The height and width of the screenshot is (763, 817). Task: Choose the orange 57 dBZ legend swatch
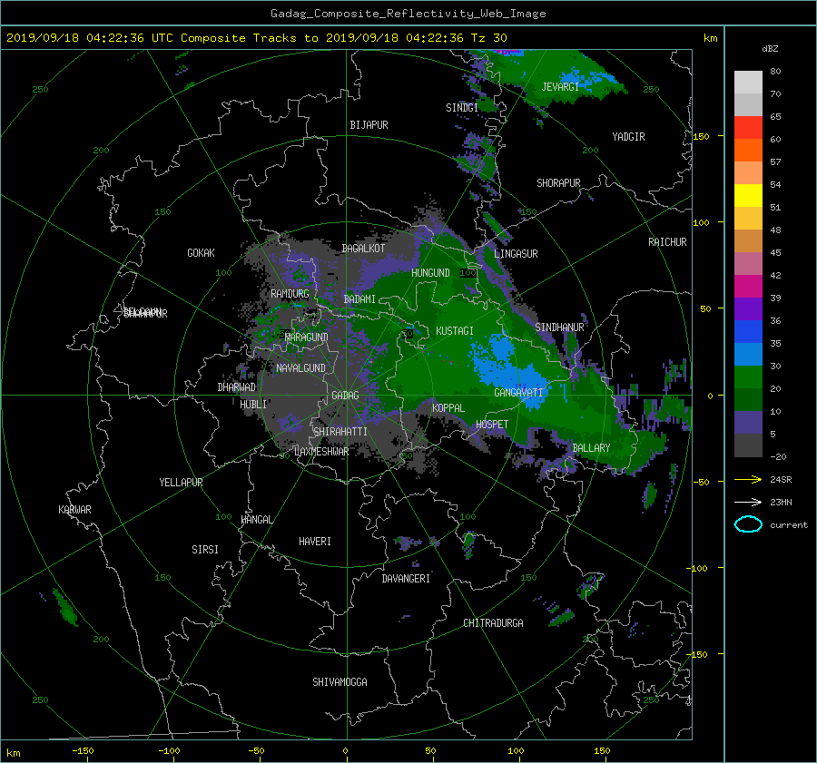[x=748, y=151]
